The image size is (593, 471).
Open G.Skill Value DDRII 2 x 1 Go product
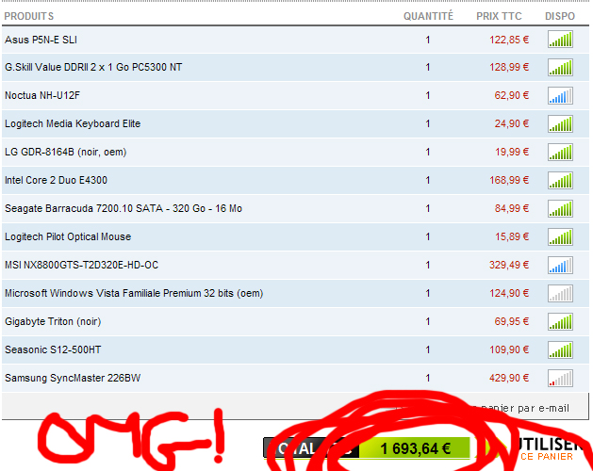point(93,67)
